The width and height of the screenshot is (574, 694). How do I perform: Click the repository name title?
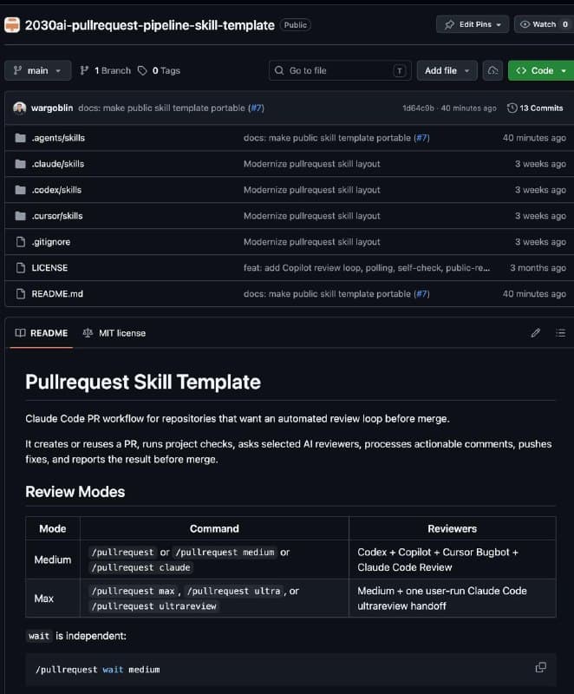pyautogui.click(x=149, y=25)
